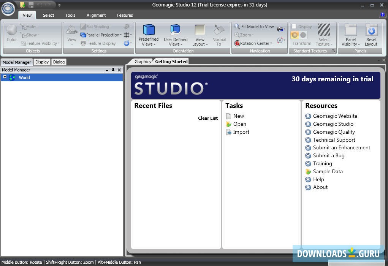Open the Predefined Views menu
The height and width of the screenshot is (266, 388).
pos(149,35)
